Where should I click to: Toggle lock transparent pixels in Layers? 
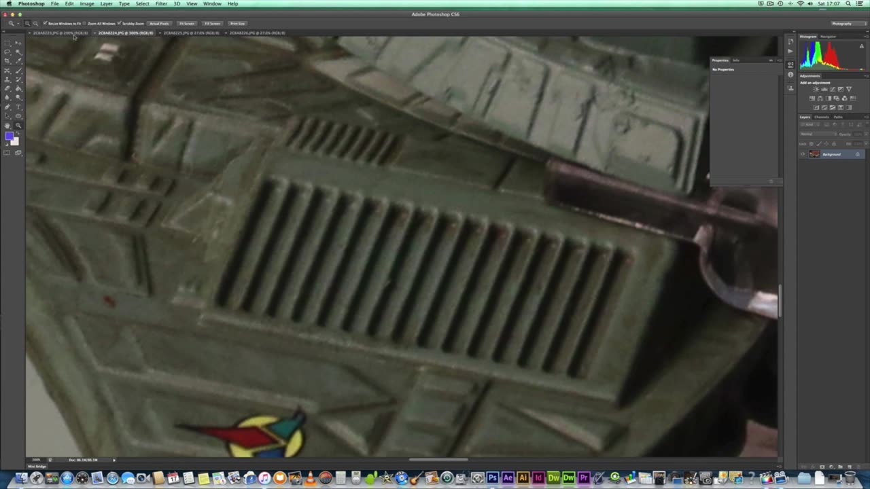click(812, 144)
